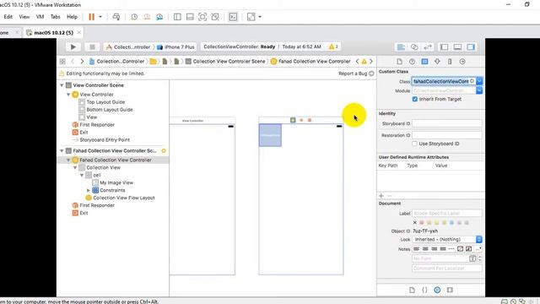This screenshot has width=540, height=304.
Task: Show the Identity inspector
Action: (x=424, y=62)
